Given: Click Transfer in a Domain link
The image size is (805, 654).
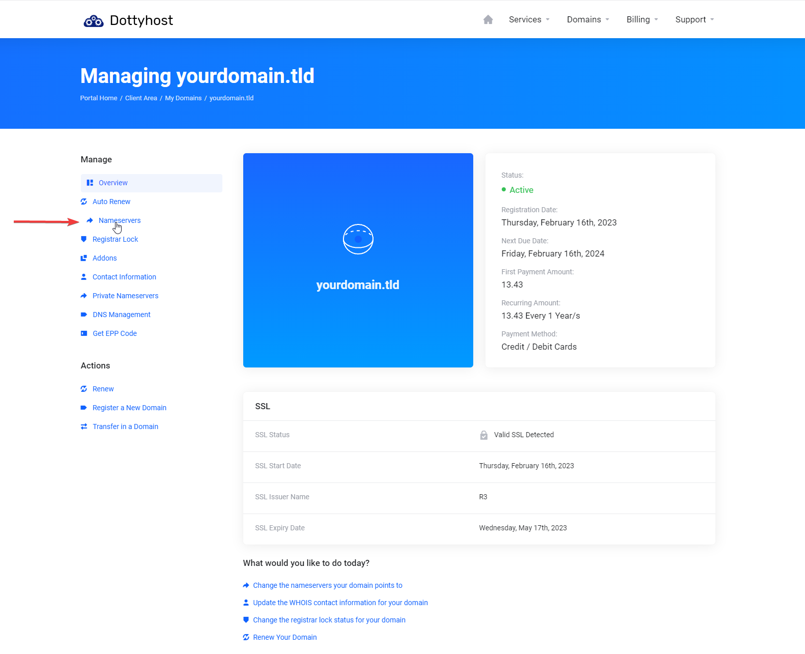Looking at the screenshot, I should point(125,426).
